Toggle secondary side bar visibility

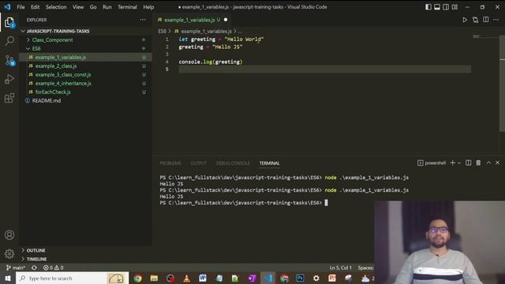coord(446,7)
